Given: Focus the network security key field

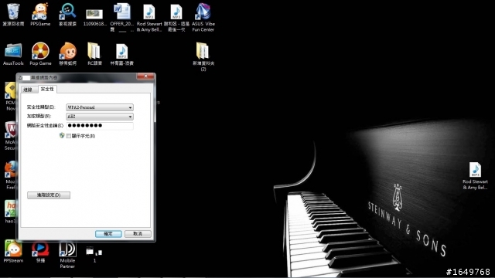Looking at the screenshot, I should pos(100,125).
